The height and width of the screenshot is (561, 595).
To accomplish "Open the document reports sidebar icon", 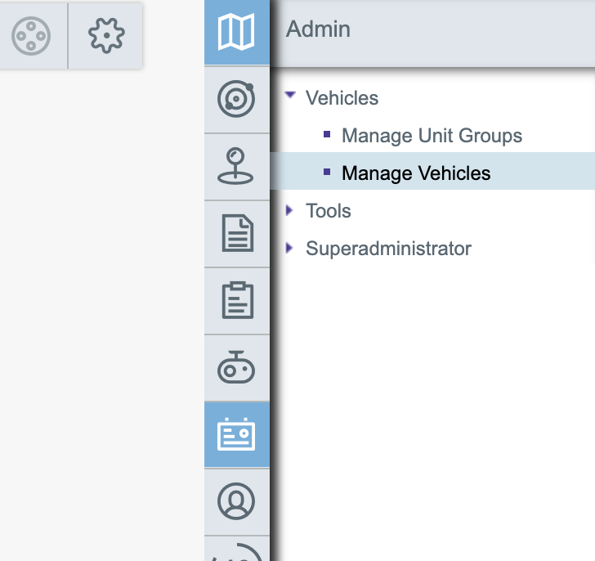I will point(236,234).
